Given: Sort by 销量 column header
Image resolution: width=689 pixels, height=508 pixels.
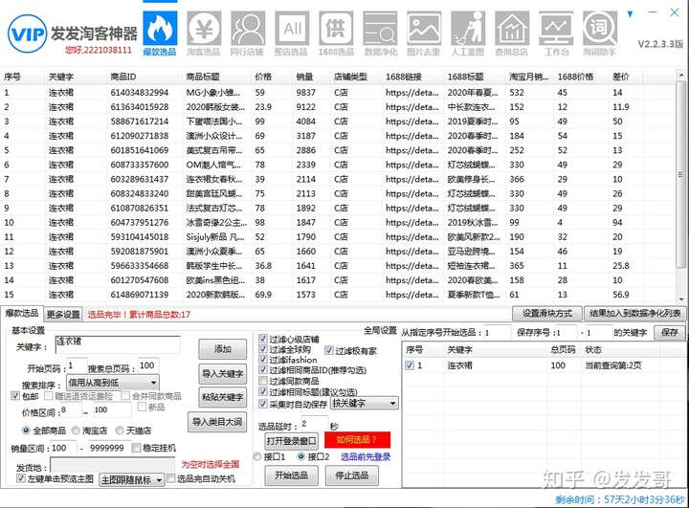Looking at the screenshot, I should pyautogui.click(x=304, y=77).
